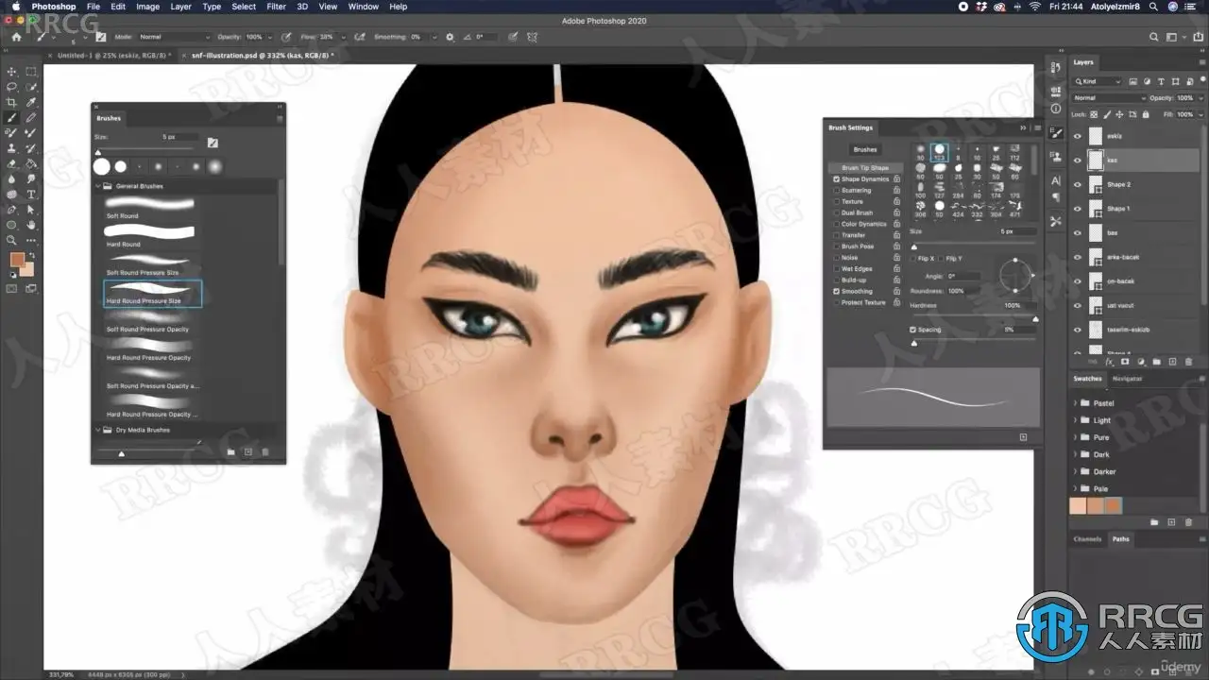This screenshot has height=680, width=1209.
Task: Switch to the Navigator tab
Action: tap(1128, 379)
